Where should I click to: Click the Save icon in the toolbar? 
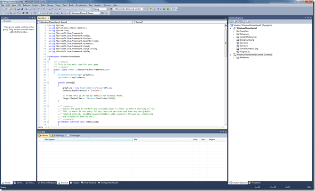tap(19, 9)
